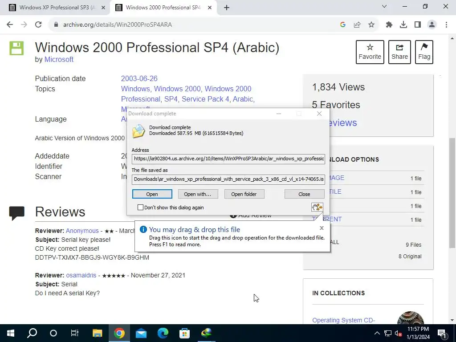Viewport: 456px width, 342px height.
Task: Open the Mail app from taskbar
Action: (141, 333)
